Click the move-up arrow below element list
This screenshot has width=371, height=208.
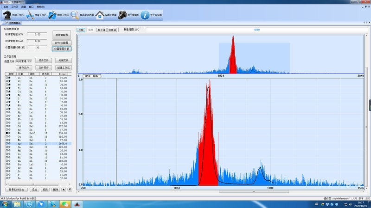(64, 190)
